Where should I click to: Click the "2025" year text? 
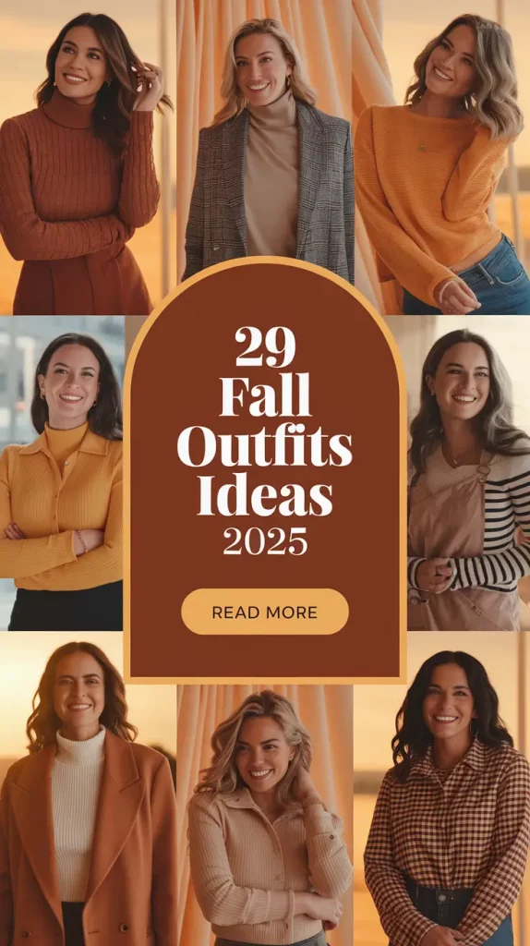(265, 540)
